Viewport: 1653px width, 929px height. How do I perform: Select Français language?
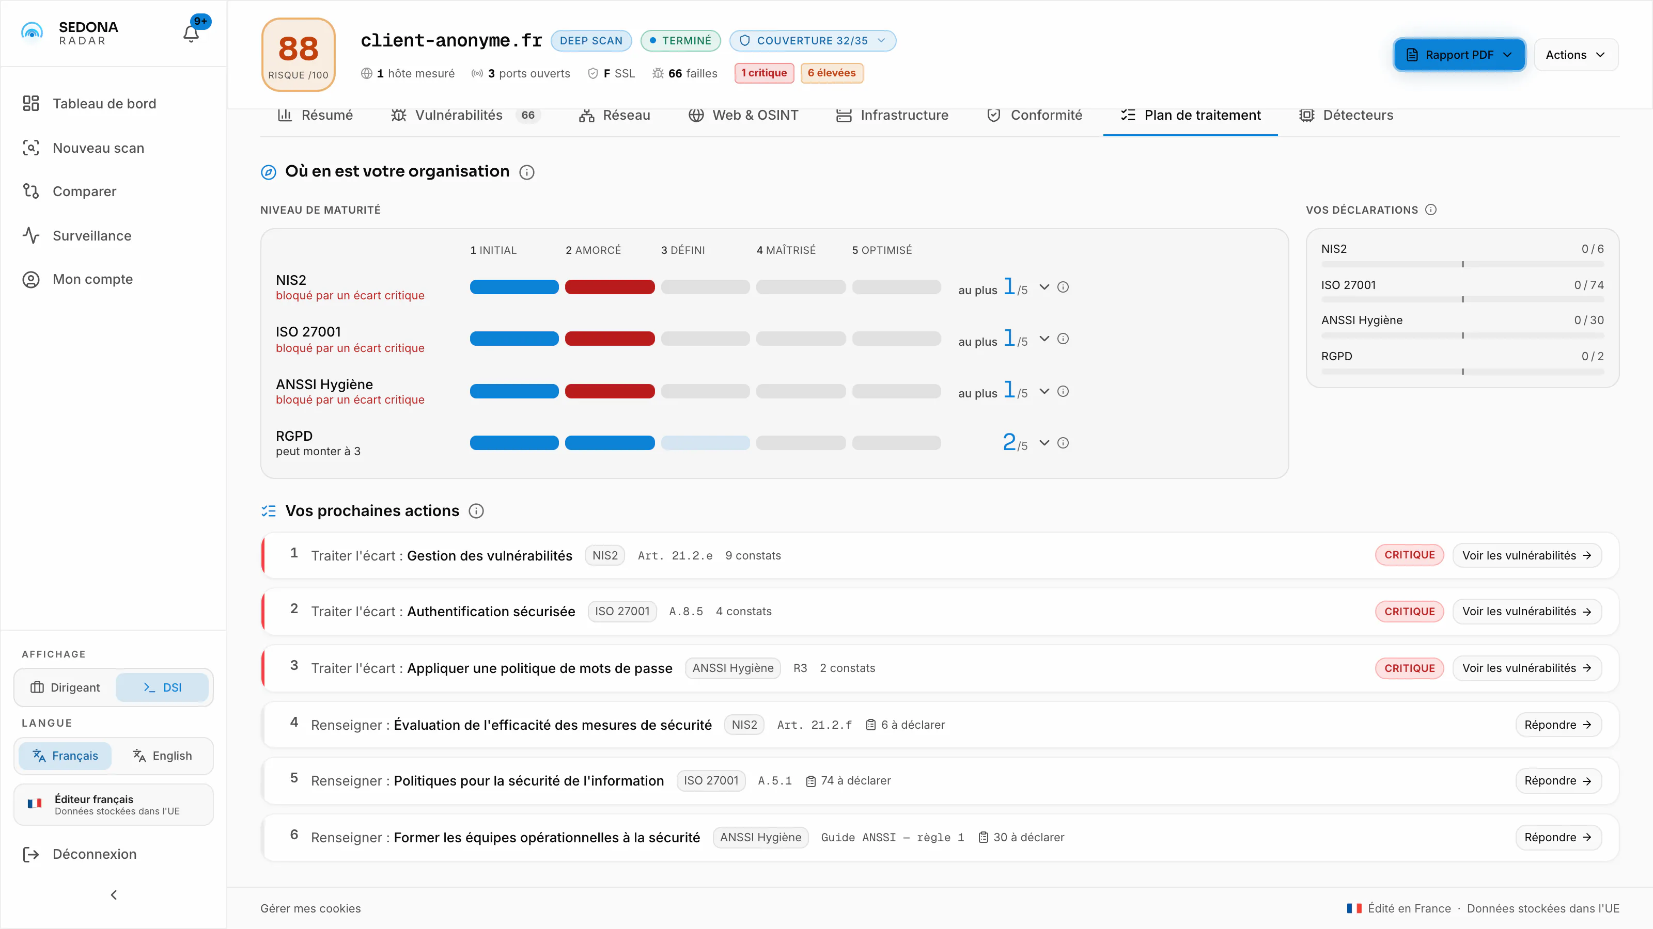(66, 755)
